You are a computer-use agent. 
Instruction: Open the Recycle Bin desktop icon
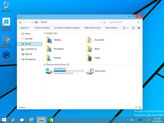pos(6,6)
